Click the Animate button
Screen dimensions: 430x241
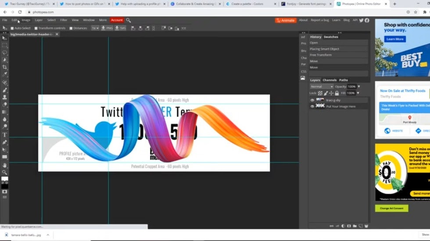click(286, 20)
